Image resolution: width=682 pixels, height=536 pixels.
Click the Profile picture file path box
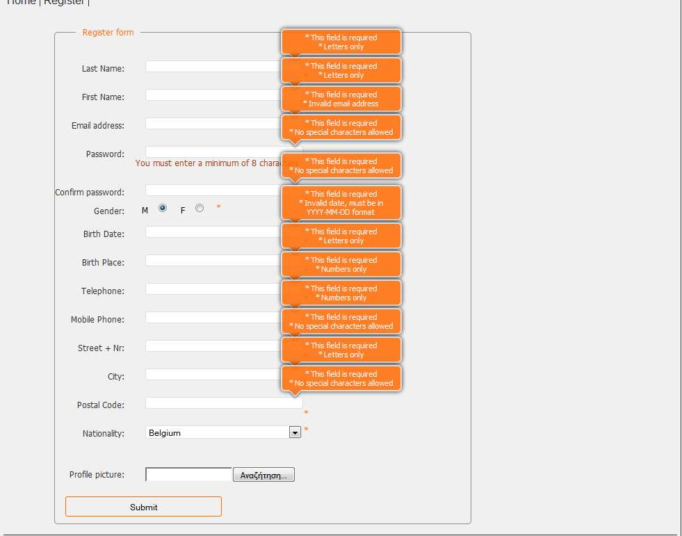pos(189,474)
